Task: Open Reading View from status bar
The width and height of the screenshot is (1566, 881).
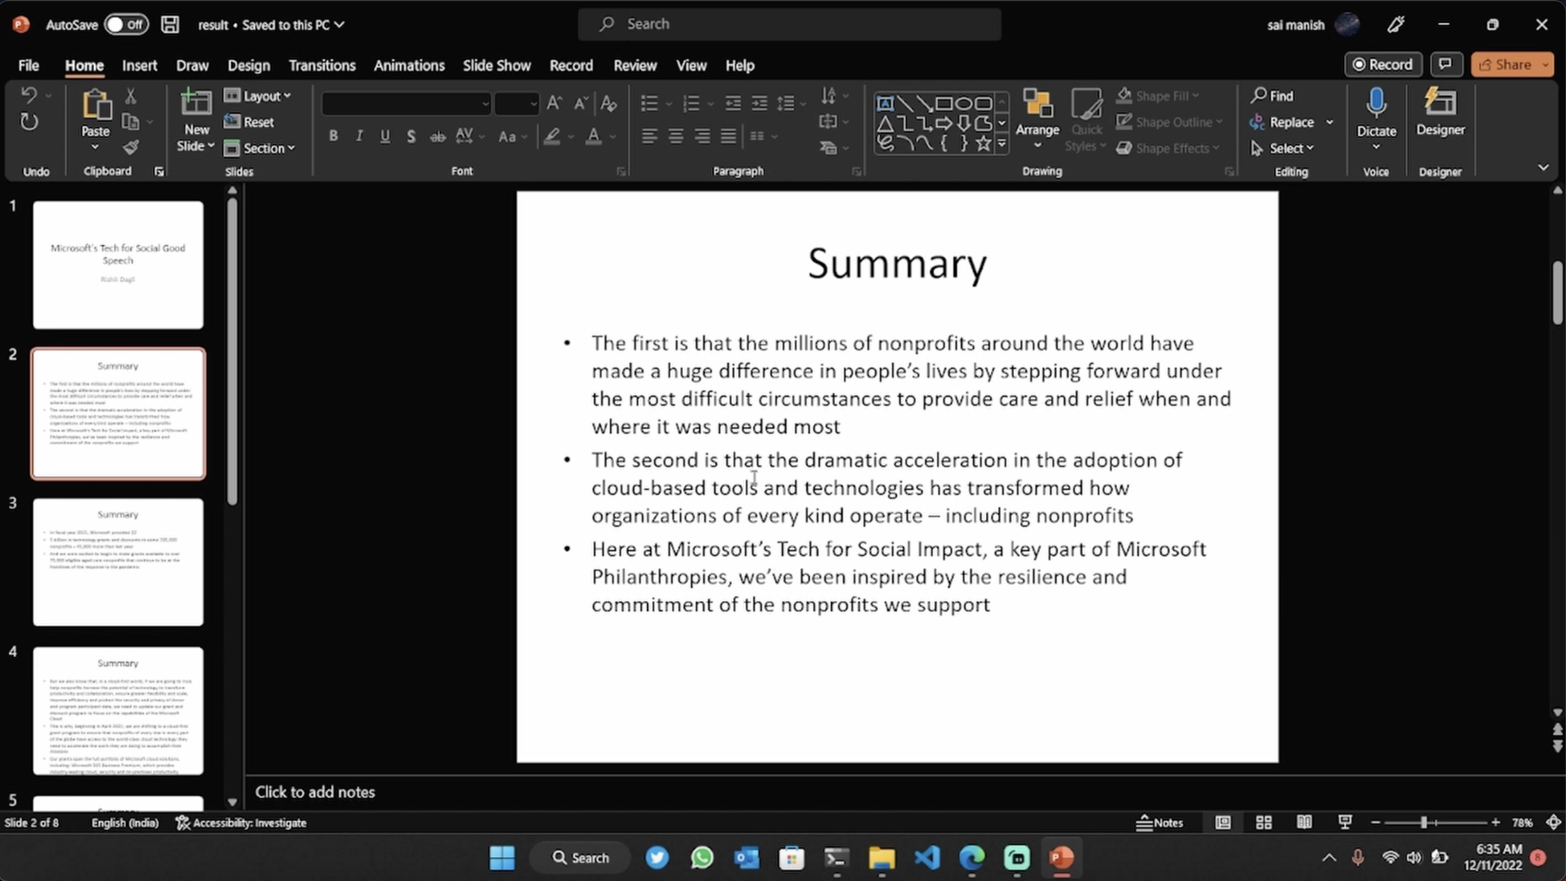Action: 1304,823
